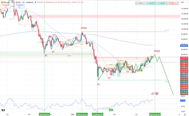Click the ST label near December
The width and height of the screenshot is (189, 116).
pyautogui.click(x=53, y=52)
